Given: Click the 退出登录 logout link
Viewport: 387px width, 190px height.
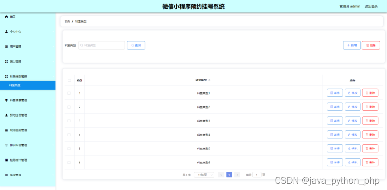Looking at the screenshot, I should (x=371, y=6).
